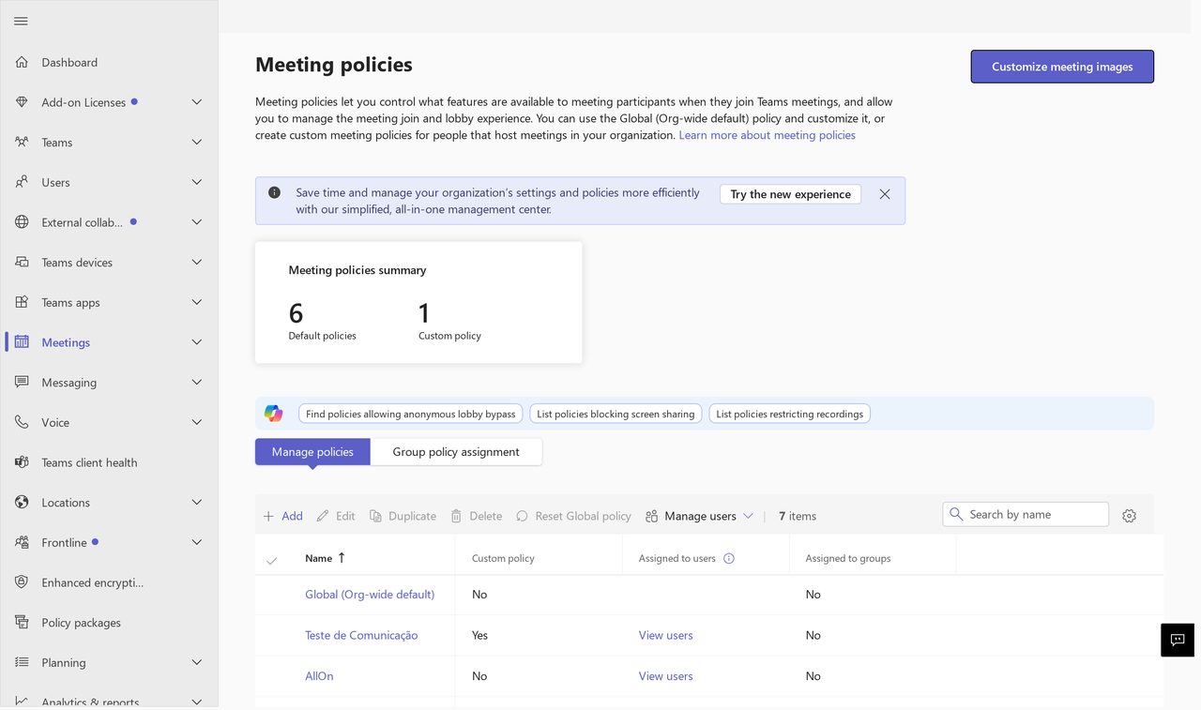Expand the Users section chevron
1201x710 pixels.
(197, 182)
